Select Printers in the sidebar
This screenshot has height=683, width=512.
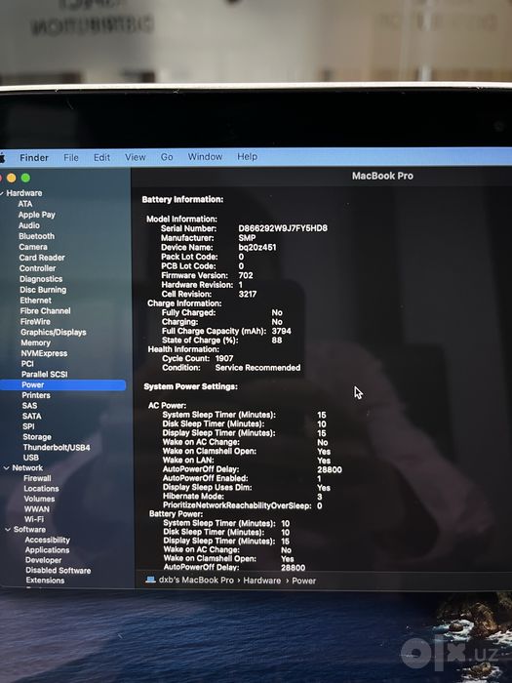coord(36,395)
